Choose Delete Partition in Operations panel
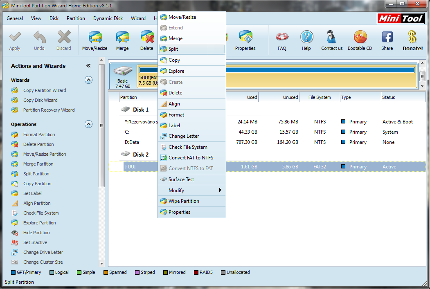Viewport: 430px width, 289px height. point(38,144)
